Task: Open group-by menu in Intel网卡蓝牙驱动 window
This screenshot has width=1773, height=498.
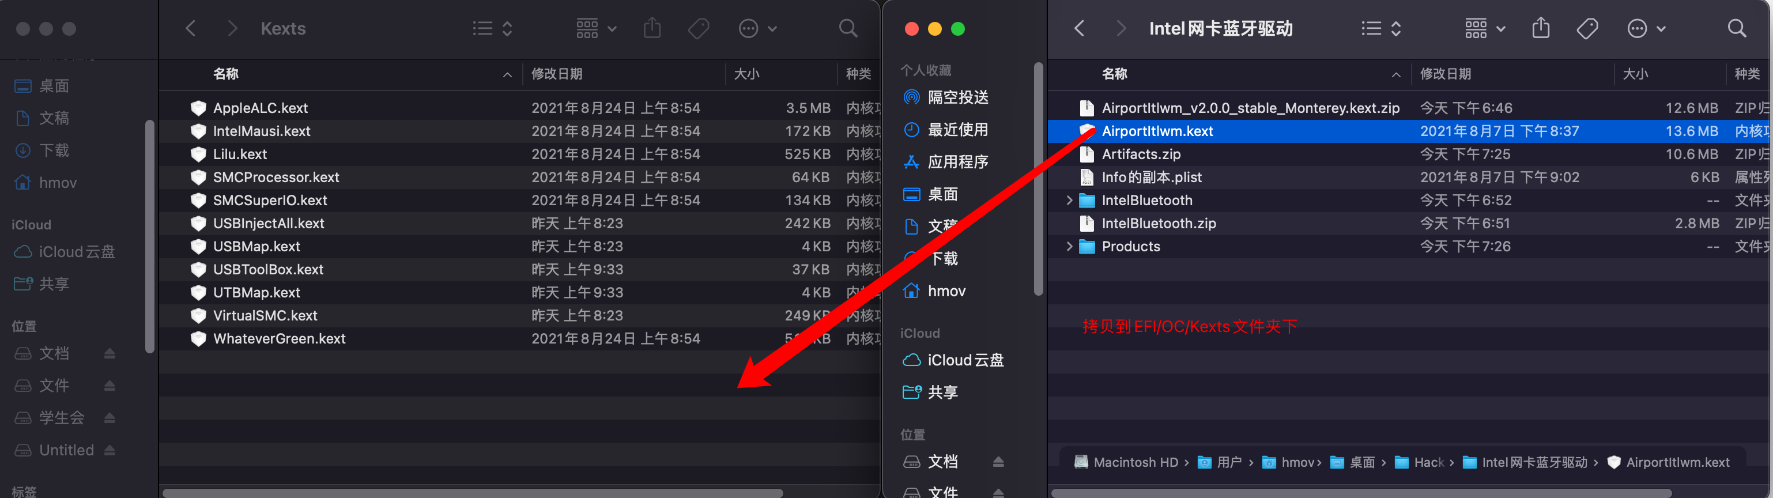Action: 1485,28
